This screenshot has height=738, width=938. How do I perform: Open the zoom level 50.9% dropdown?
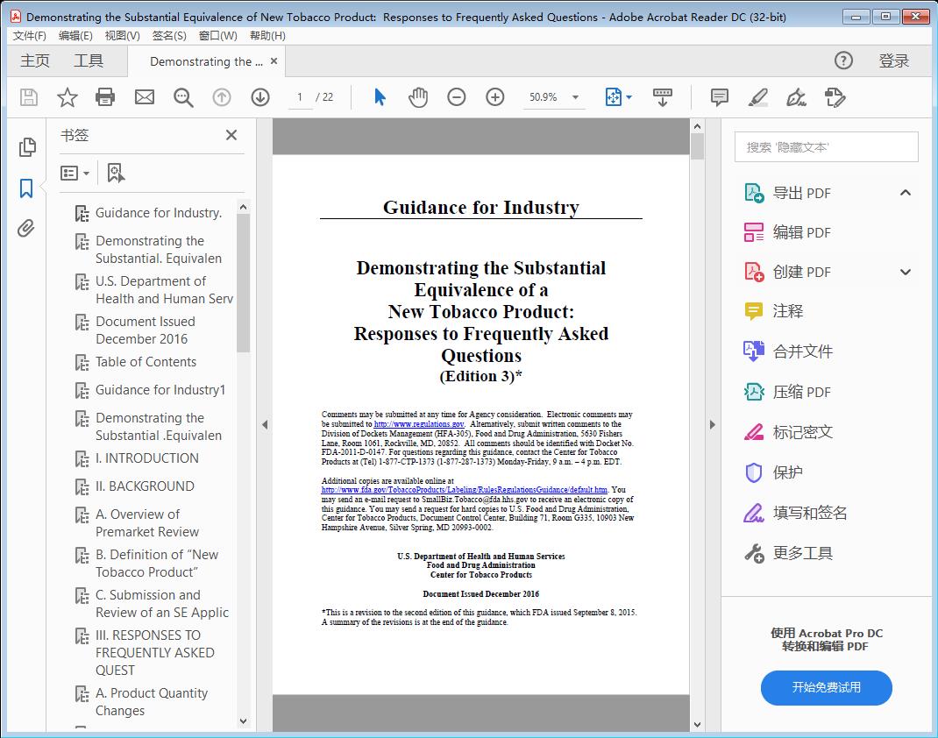[576, 97]
